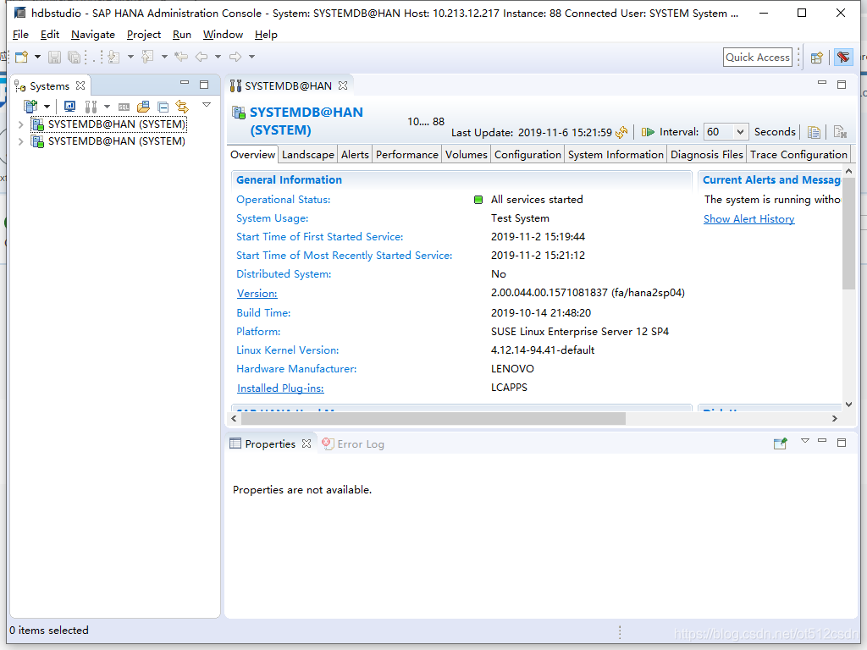
Task: Click the Show Alert History link
Action: [748, 219]
